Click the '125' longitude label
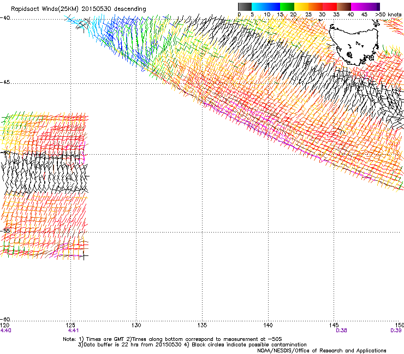Viewport: 404px width, 354px height. click(70, 326)
